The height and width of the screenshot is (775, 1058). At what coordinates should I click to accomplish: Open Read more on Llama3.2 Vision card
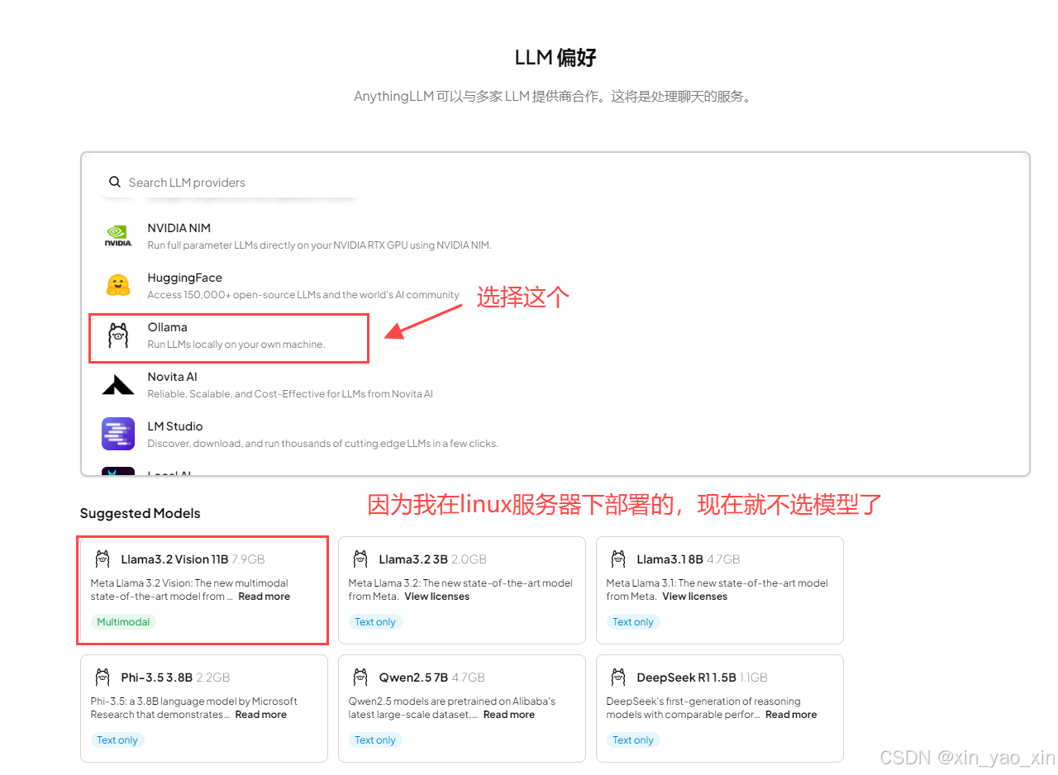[264, 597]
